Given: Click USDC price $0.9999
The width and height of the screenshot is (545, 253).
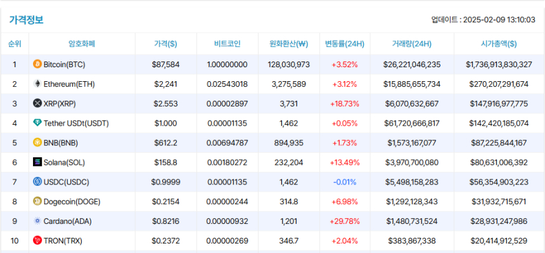Looking at the screenshot, I should [166, 182].
